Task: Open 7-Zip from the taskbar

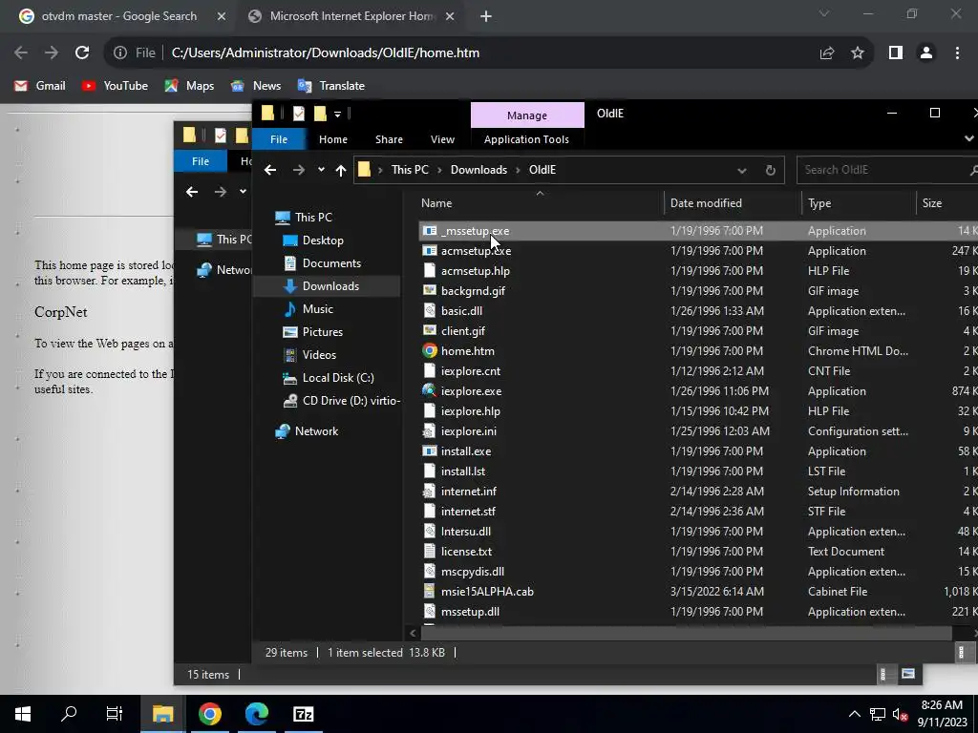Action: pyautogui.click(x=303, y=714)
